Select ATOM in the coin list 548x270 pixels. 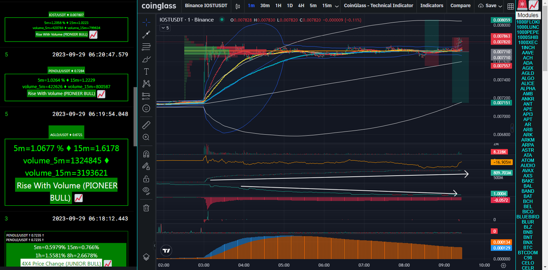[527, 161]
